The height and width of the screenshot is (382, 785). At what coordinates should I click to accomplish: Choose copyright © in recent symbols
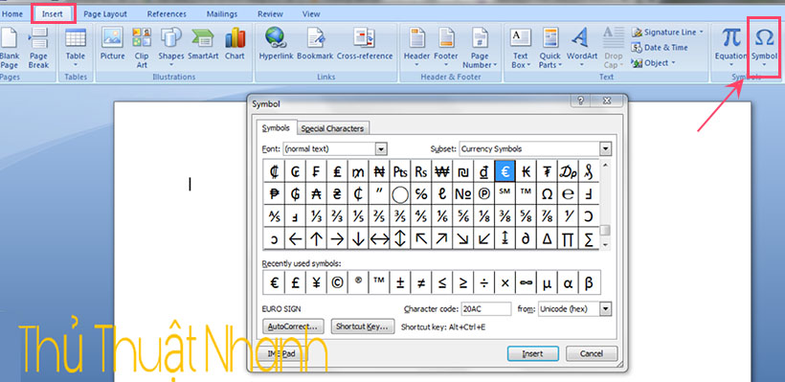point(337,282)
